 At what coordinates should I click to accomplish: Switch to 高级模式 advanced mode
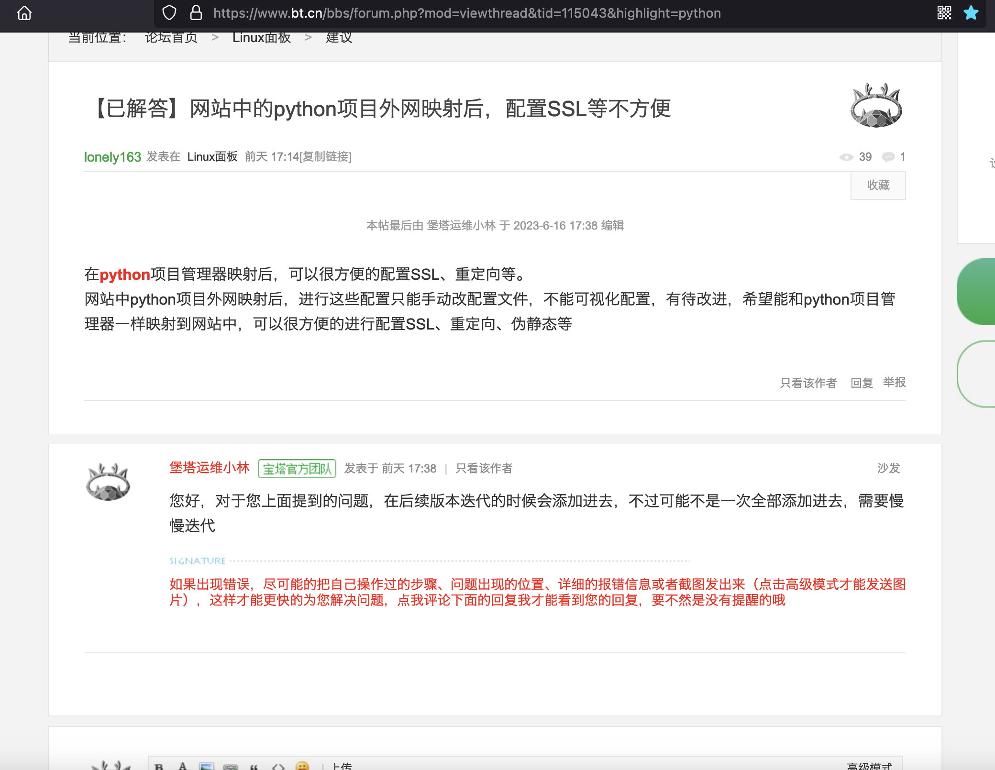[x=869, y=766]
